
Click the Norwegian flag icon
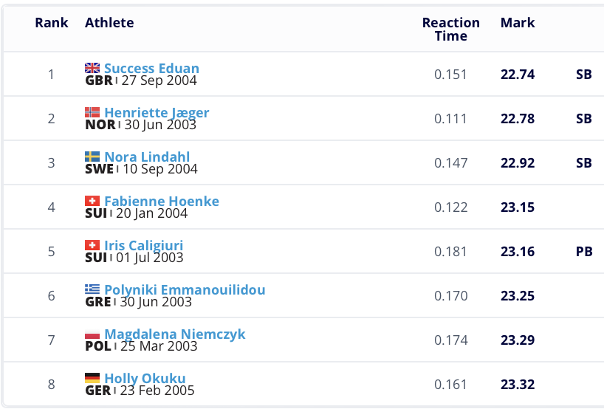coord(92,113)
